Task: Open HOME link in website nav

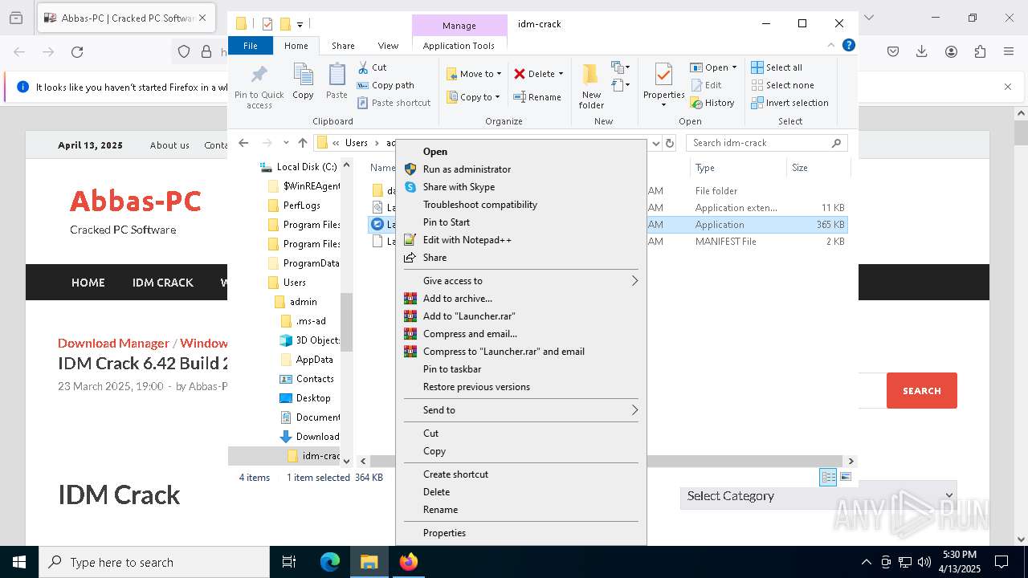Action: [88, 283]
